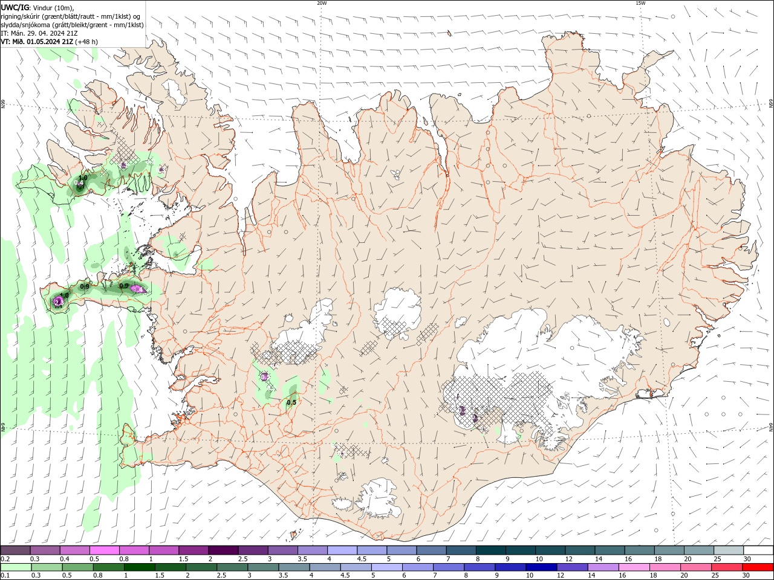Click the 15W longitude label
Viewport: 774px width, 580px height.
click(640, 3)
